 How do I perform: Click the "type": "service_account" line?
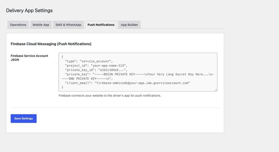tap(89, 61)
